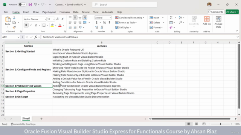Click the Insert Function fx icon
Viewport: 241px width, 135px height.
pyautogui.click(x=36, y=37)
